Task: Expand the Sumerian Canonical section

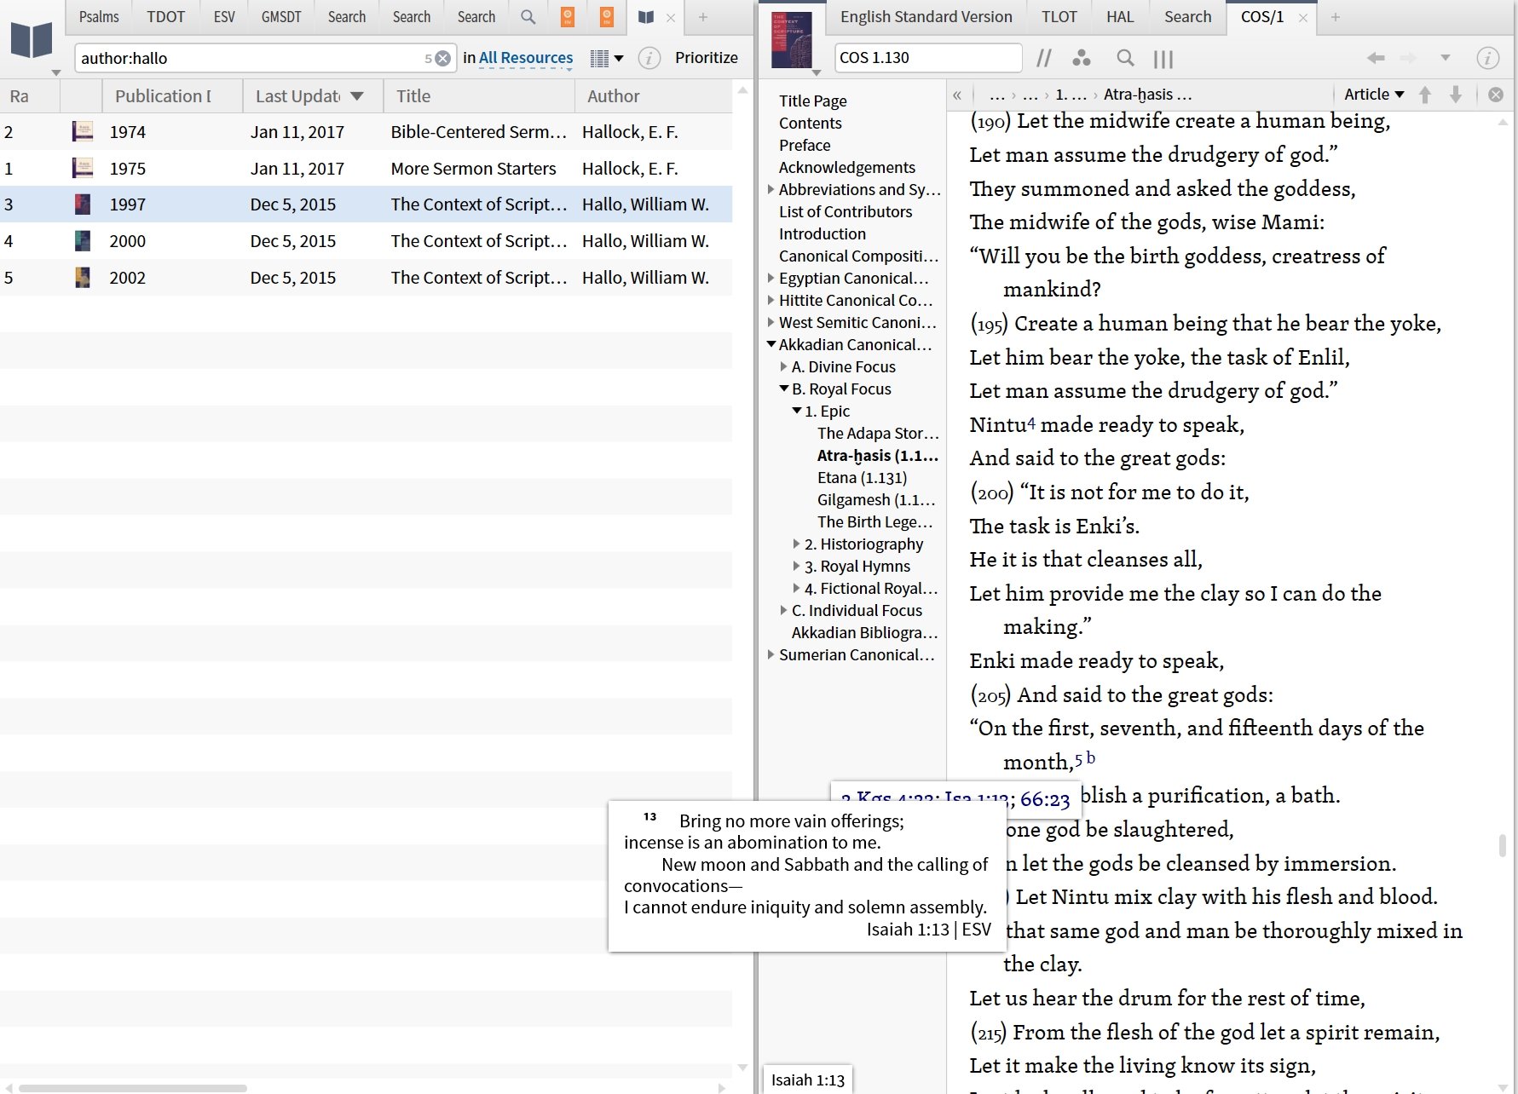Action: coord(771,654)
